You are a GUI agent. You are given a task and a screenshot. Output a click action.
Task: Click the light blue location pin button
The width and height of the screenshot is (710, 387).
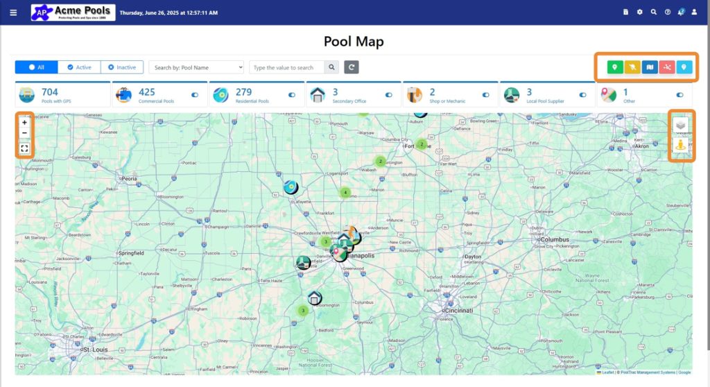pos(684,67)
